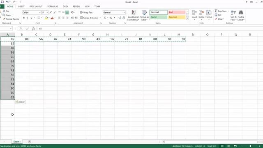The height and width of the screenshot is (148, 263).
Task: Apply the Bad cell style
Action: coord(177,12)
